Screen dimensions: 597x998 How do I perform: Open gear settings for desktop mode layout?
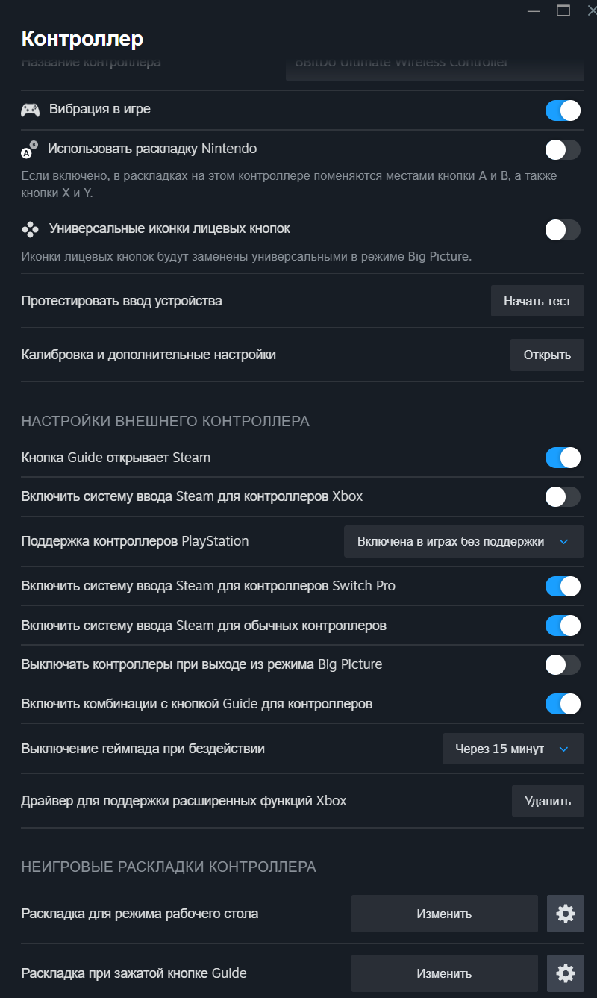565,914
